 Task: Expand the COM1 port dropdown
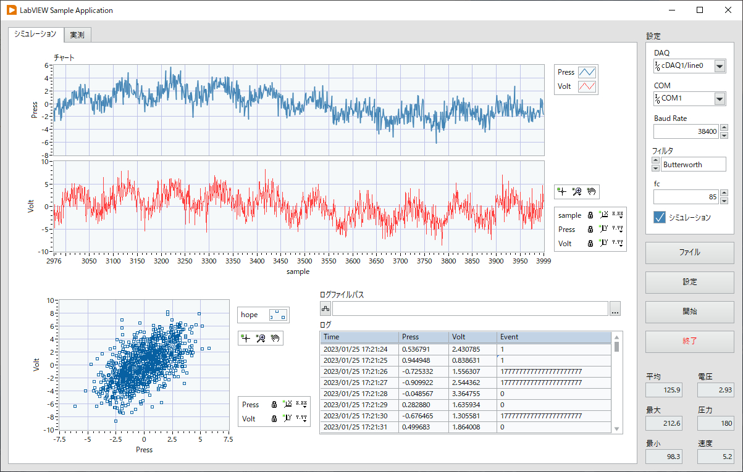pos(720,99)
